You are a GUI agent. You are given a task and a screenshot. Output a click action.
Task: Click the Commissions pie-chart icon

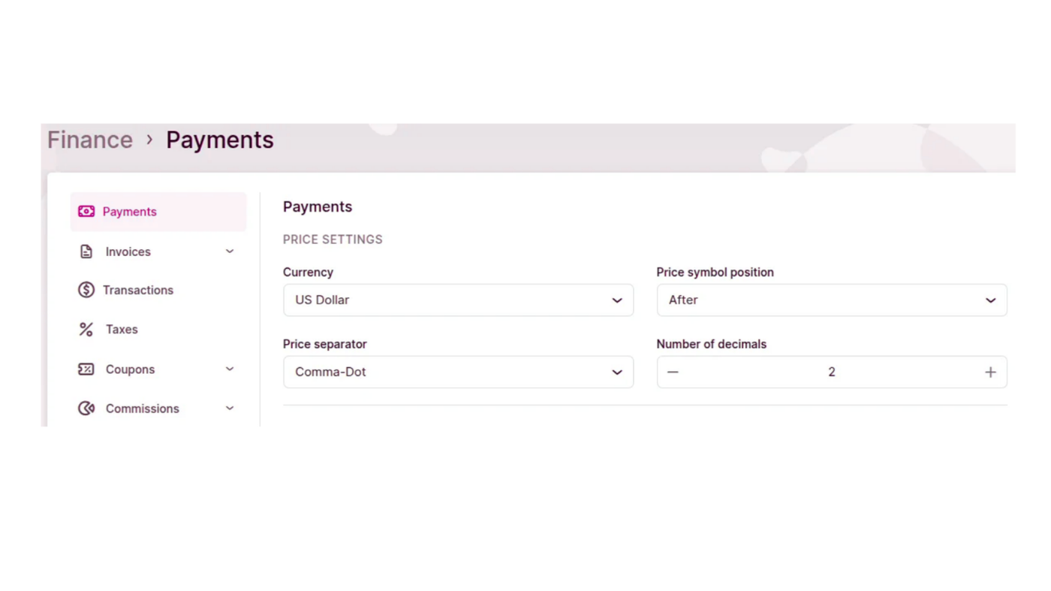point(86,409)
